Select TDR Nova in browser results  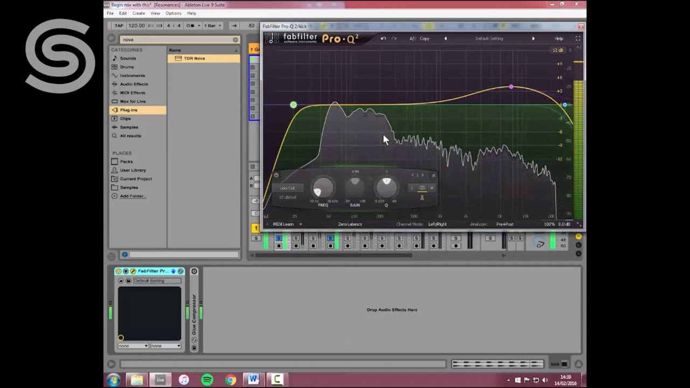click(x=204, y=58)
